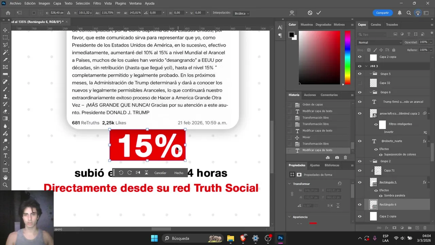Open the Bicúbica interpolation dropdown
Image resolution: width=435 pixels, height=245 pixels.
(242, 13)
